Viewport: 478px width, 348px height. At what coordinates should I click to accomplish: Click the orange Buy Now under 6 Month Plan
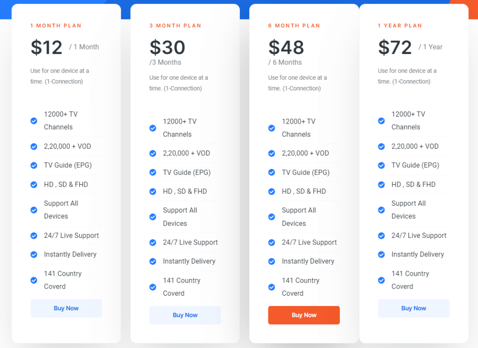[x=303, y=315]
